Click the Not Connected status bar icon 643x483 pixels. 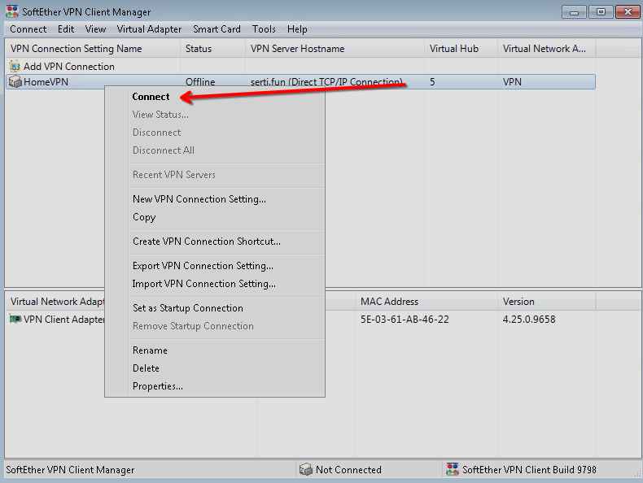(x=305, y=470)
